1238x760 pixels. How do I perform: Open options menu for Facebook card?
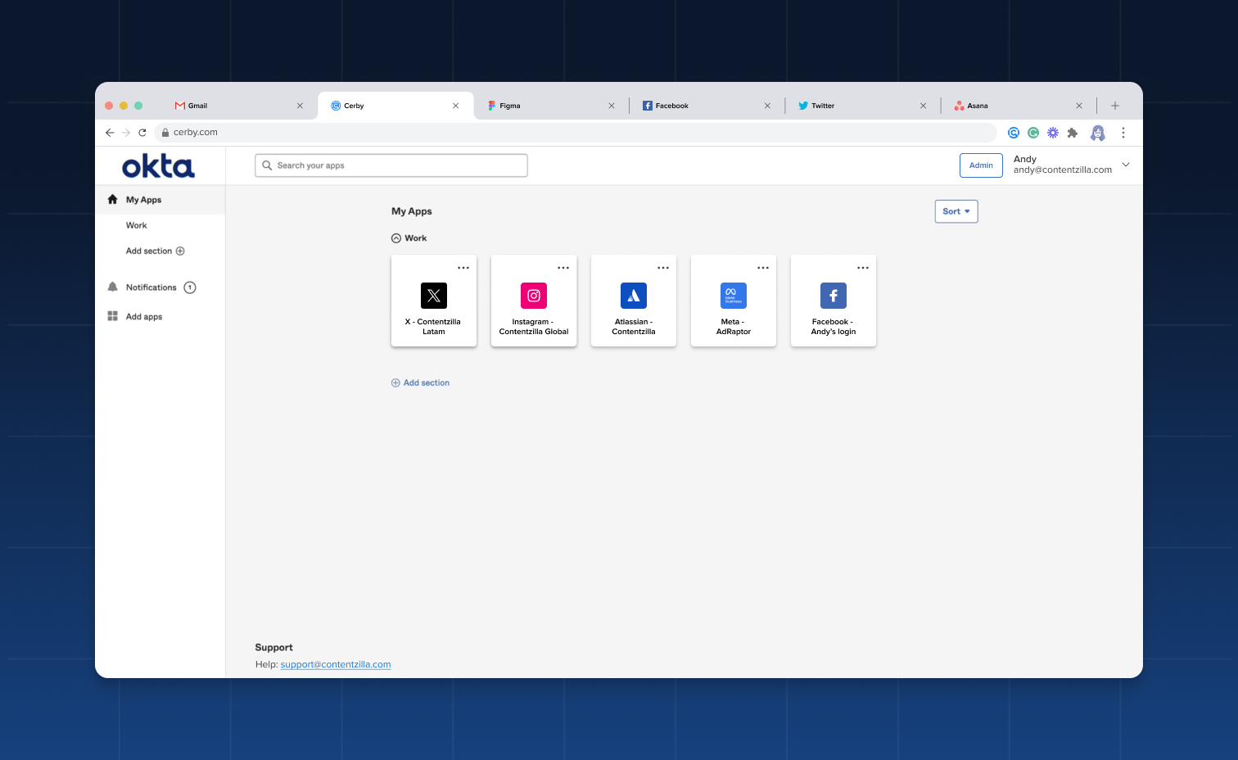[863, 268]
